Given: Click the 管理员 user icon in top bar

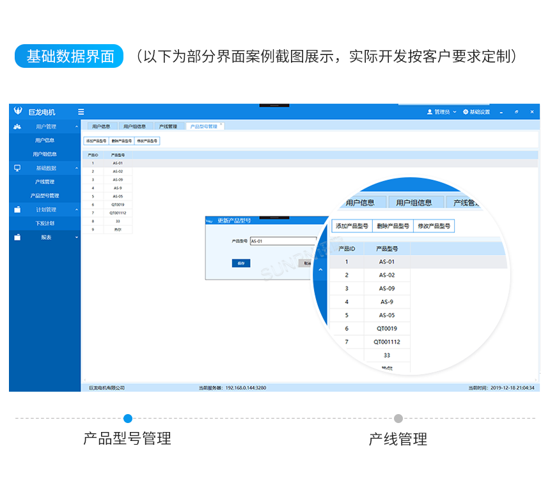Looking at the screenshot, I should click(430, 111).
